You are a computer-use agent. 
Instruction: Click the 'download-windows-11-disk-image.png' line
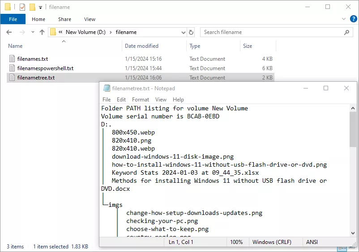pos(173,157)
